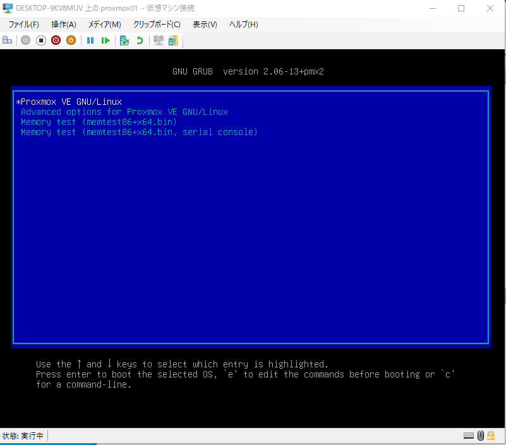Select the Proxmox VE GNU/Linux boot entry
506x445 pixels.
point(71,102)
